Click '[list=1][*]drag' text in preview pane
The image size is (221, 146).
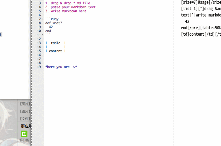[197, 9]
